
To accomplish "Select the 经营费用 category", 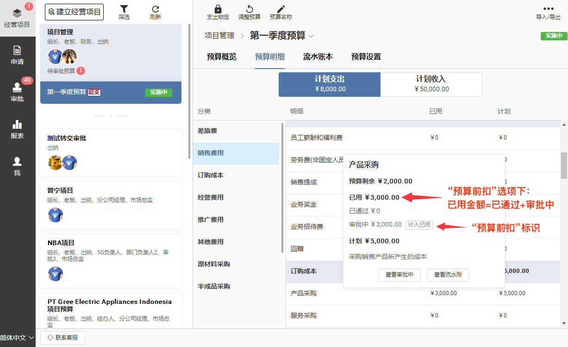I will point(236,198).
